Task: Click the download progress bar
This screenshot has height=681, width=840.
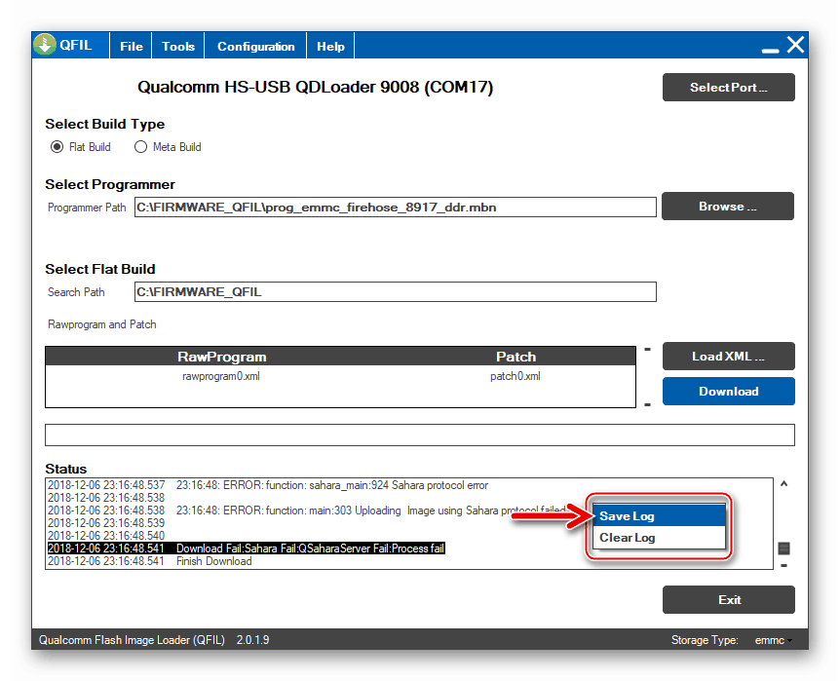Action: click(x=419, y=435)
